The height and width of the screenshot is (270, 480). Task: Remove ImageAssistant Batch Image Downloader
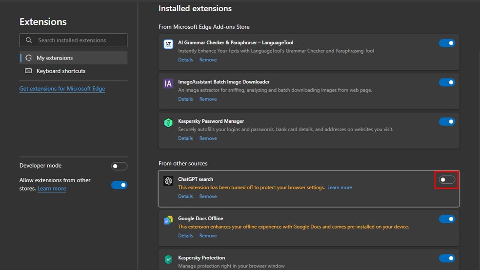[208, 99]
